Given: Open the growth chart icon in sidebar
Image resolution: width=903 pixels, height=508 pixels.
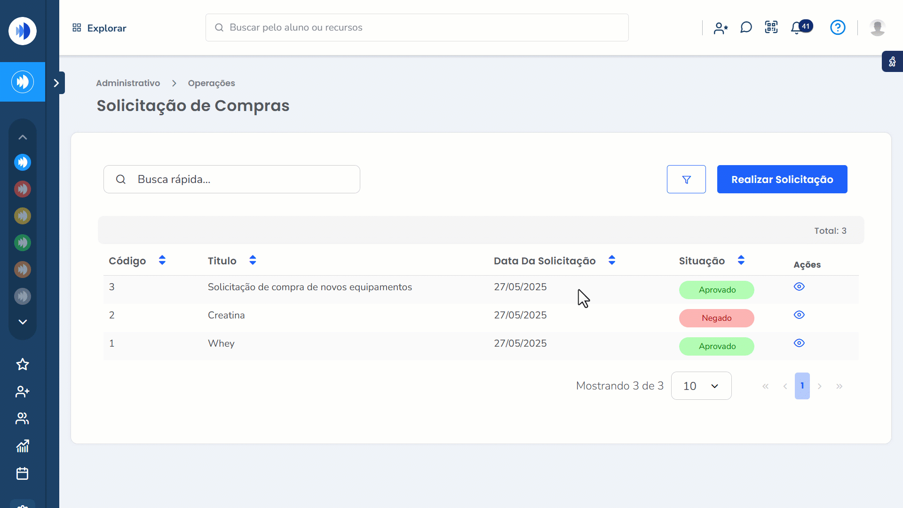Looking at the screenshot, I should [x=23, y=446].
